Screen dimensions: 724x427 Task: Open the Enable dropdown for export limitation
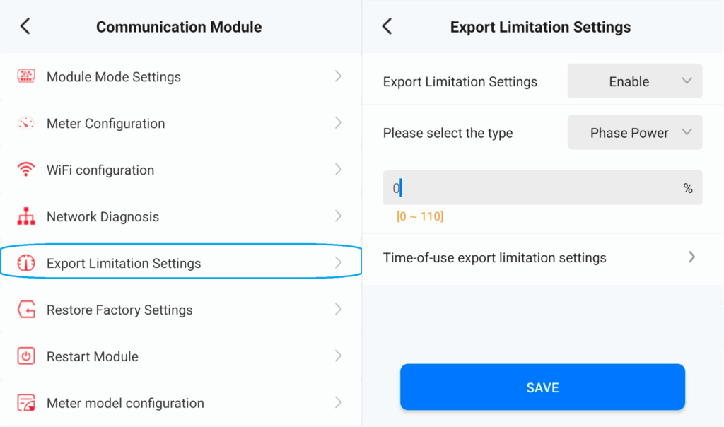coord(634,81)
